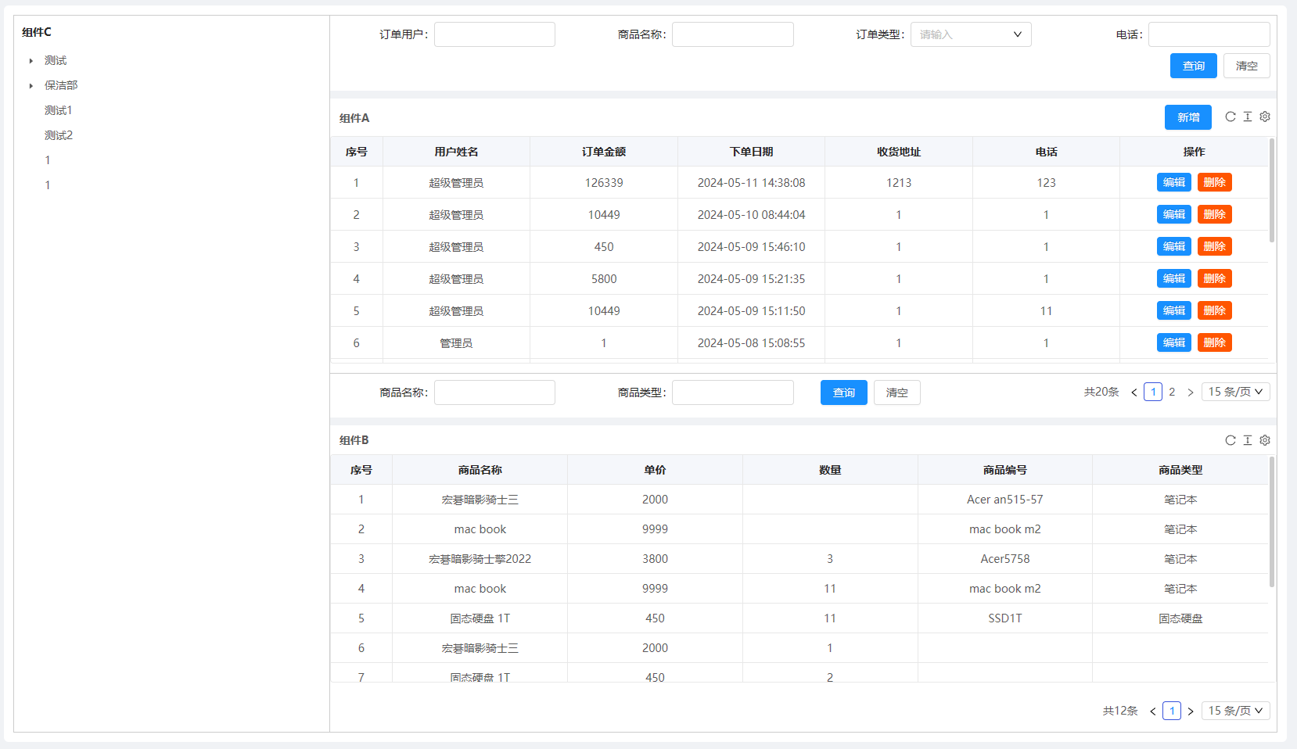Click 编辑 for order row 1
This screenshot has height=749, width=1297.
click(1173, 182)
